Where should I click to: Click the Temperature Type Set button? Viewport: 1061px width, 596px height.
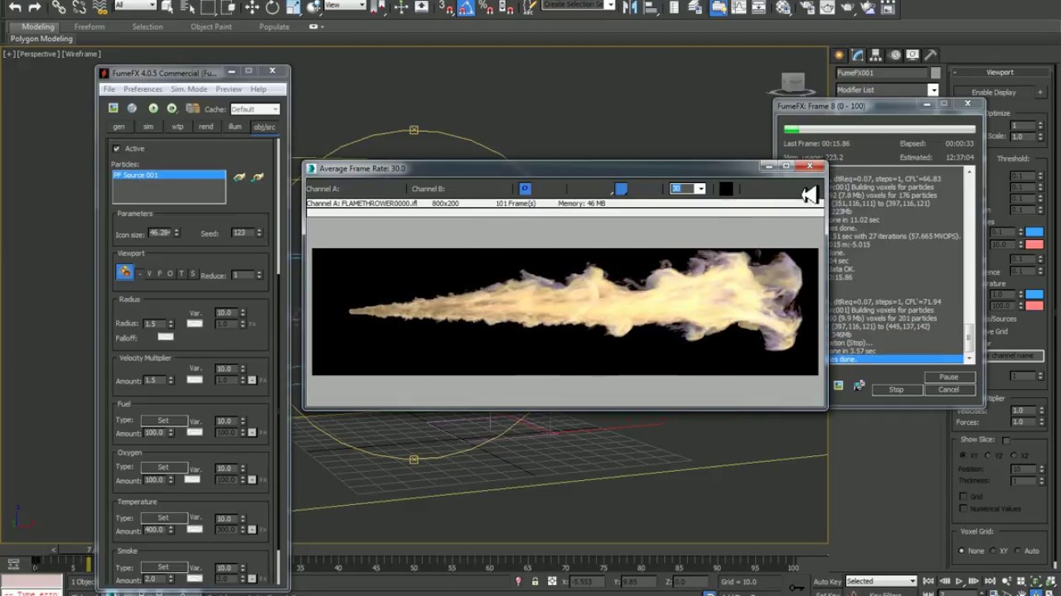point(163,518)
